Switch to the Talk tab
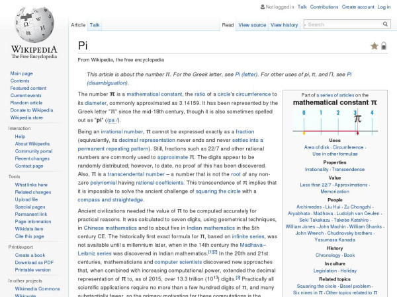The width and height of the screenshot is (397, 297). pos(95,25)
